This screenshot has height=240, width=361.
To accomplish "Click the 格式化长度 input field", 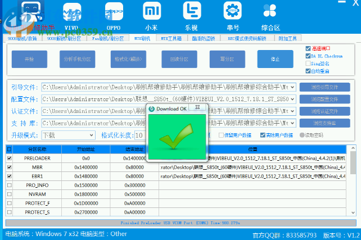I will tap(140, 135).
